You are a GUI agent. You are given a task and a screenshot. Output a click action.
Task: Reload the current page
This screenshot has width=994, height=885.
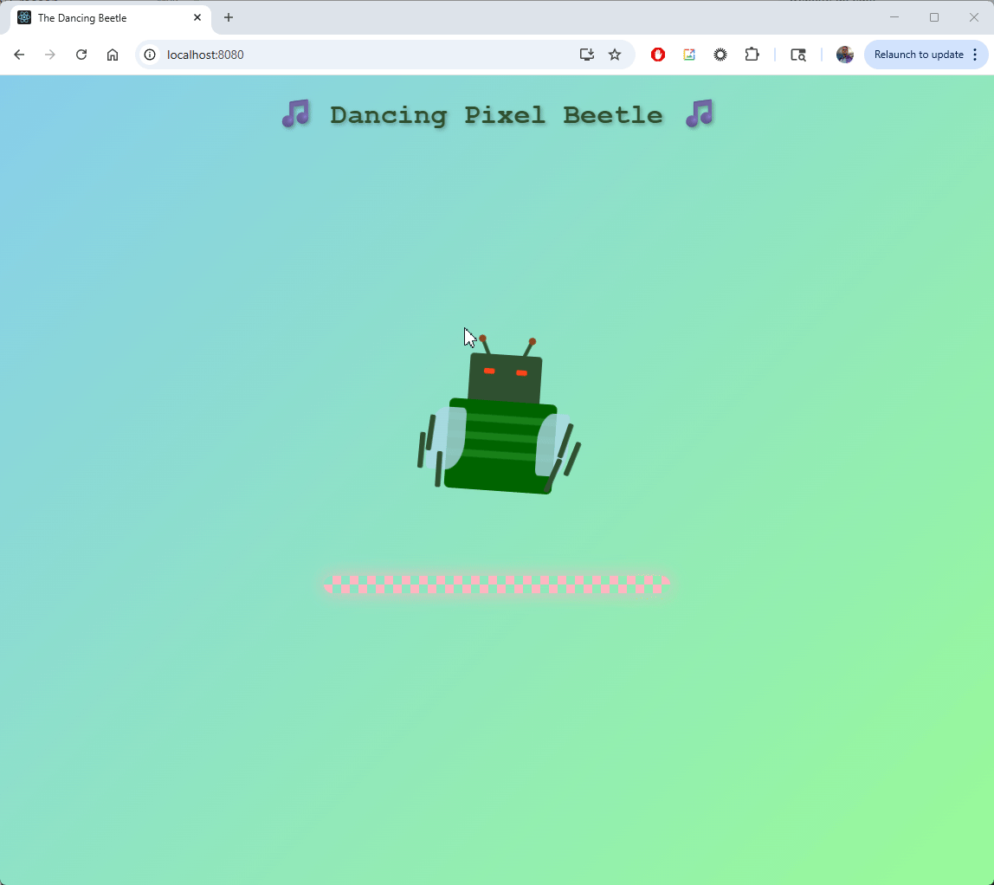[81, 55]
